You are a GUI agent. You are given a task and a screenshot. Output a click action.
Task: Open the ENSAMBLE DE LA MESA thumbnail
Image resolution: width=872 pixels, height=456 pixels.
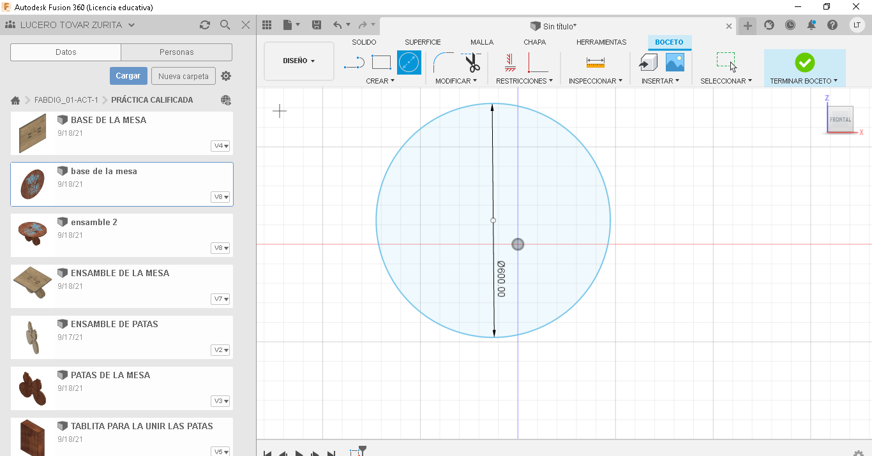point(32,282)
